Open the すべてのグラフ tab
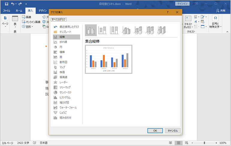The height and width of the screenshot is (146, 231). [58, 19]
